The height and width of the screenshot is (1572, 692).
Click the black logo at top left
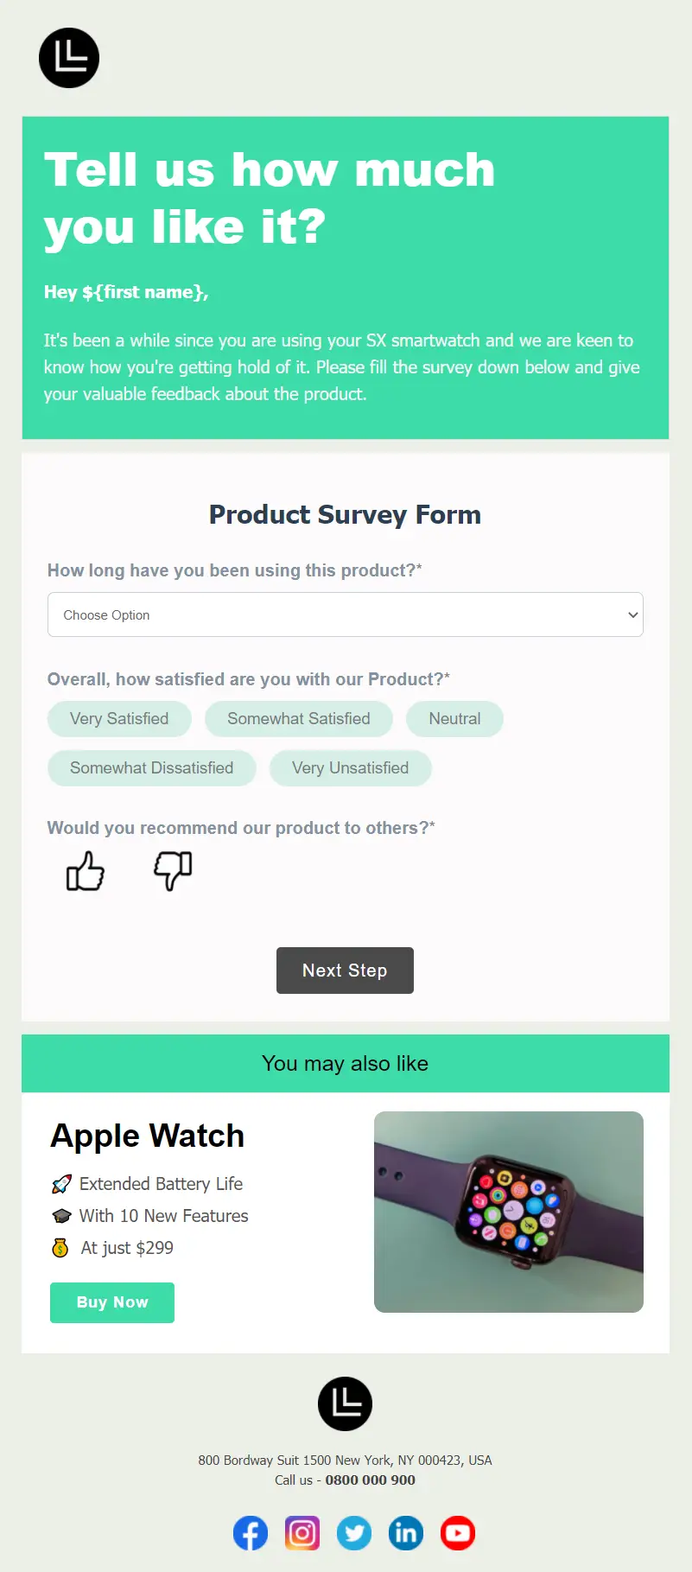click(x=69, y=58)
